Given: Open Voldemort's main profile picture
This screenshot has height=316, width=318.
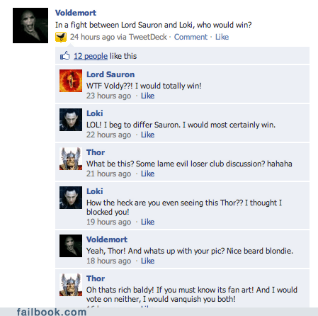Looking at the screenshot, I should (x=30, y=26).
